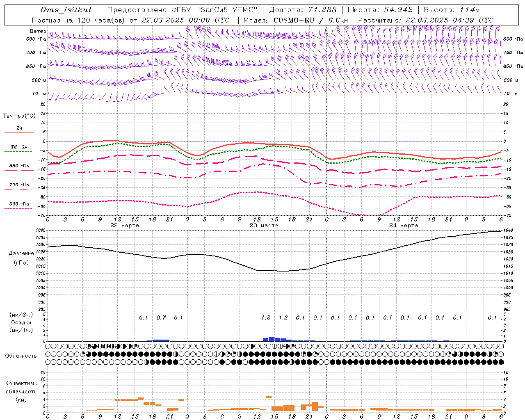This screenshot has height=420, width=525.
Task: Select the text Предоставлено ФГБУ "ЗапСиб УГМС"
Action: (x=182, y=10)
